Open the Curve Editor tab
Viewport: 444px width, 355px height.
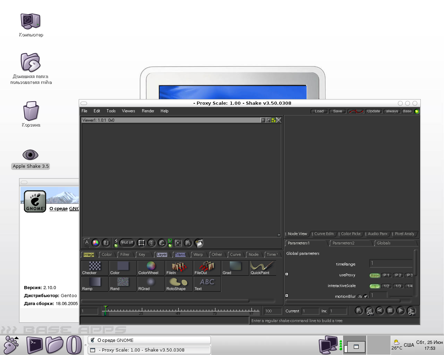324,234
